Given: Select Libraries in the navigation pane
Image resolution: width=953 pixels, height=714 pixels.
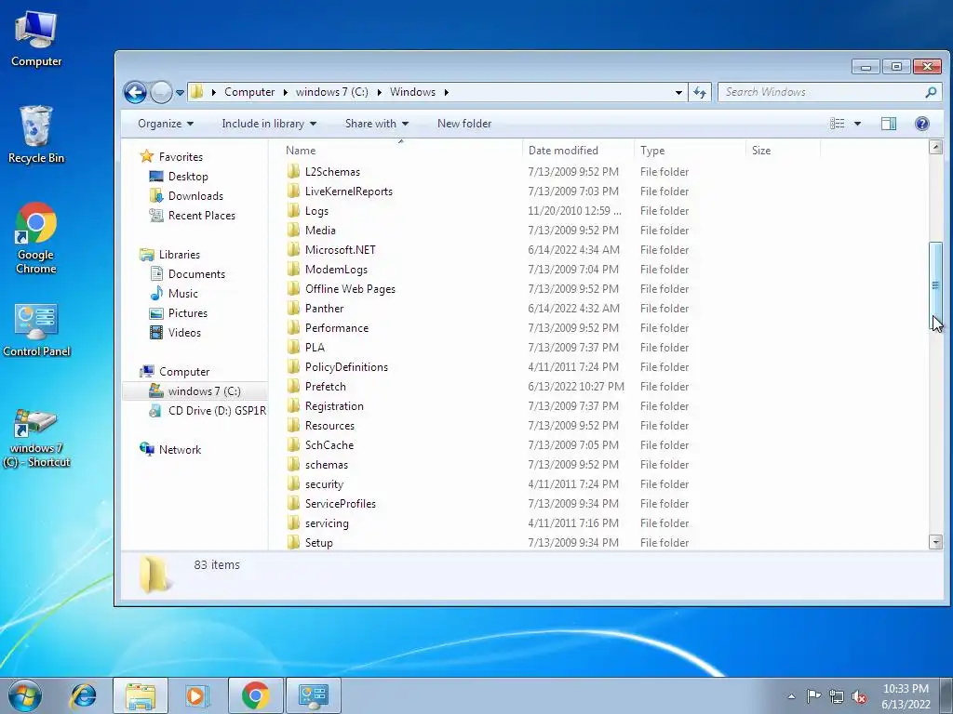Looking at the screenshot, I should coord(180,255).
